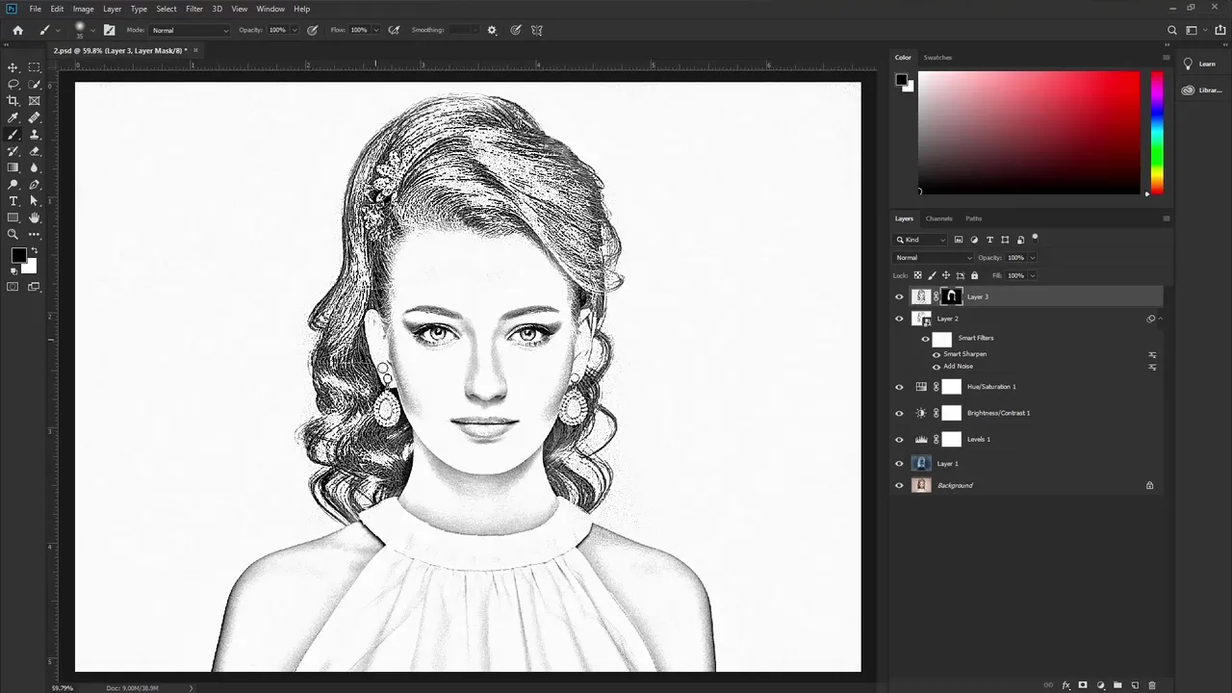
Task: Hide the Brightness/Contrast 1 layer
Action: click(x=899, y=414)
